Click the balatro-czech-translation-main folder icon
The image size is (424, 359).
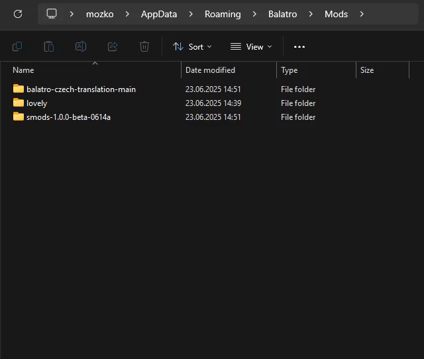pyautogui.click(x=19, y=89)
